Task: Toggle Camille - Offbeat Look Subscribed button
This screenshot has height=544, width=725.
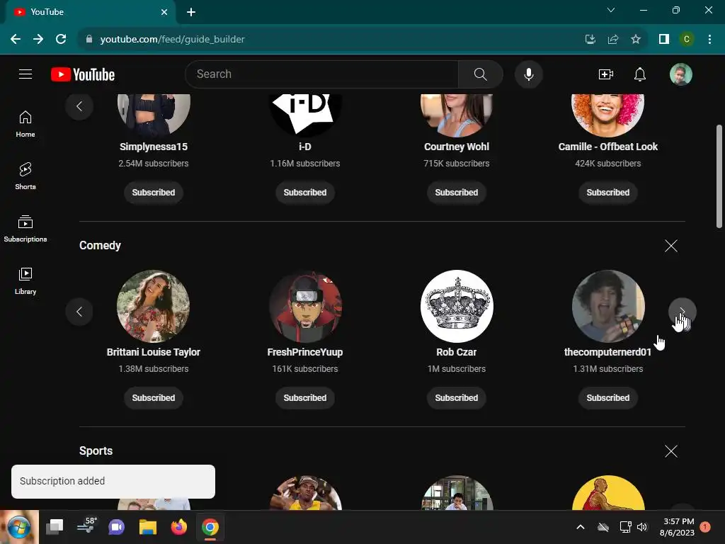Action: [608, 193]
